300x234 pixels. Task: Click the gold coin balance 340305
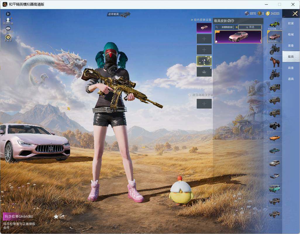pos(273,13)
